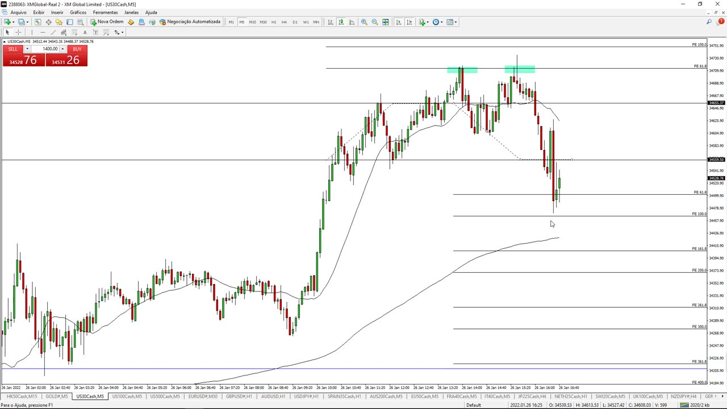The width and height of the screenshot is (727, 409).
Task: Click the lot volume input field
Action: tap(45, 49)
